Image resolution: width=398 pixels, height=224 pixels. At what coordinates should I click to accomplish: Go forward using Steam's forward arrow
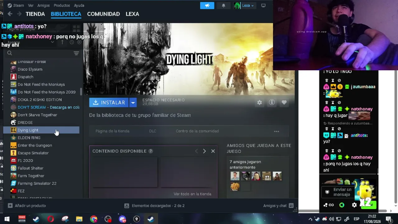coord(19,14)
